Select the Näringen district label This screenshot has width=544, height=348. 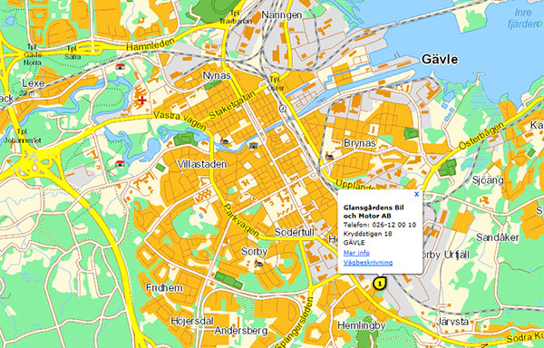point(282,15)
